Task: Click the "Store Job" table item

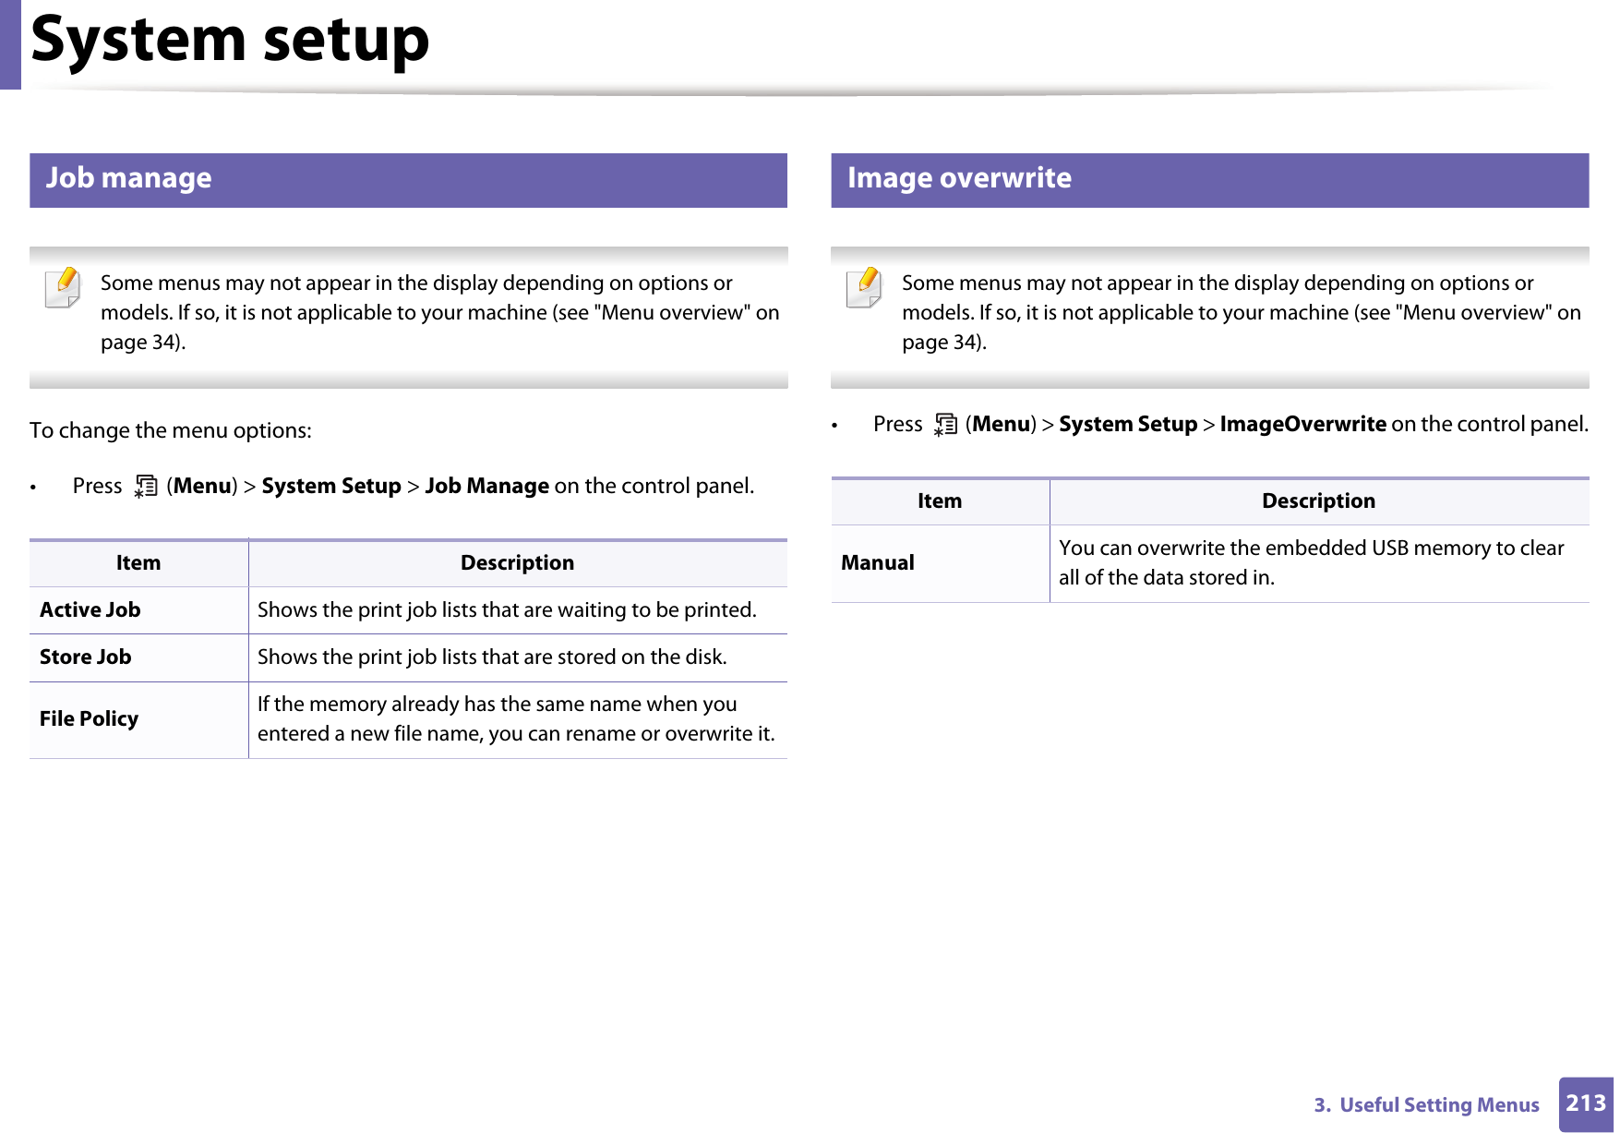Action: (x=86, y=657)
